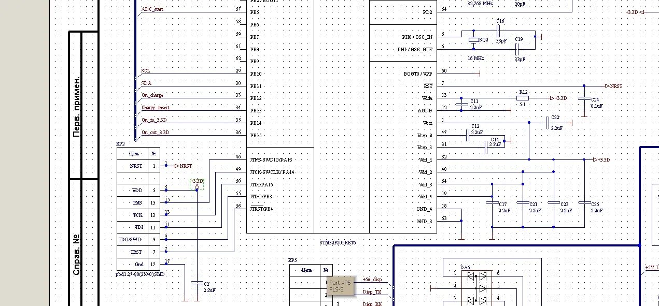659x306 pixels.
Task: Click the 16 MHz crystal value
Action: pyautogui.click(x=475, y=59)
